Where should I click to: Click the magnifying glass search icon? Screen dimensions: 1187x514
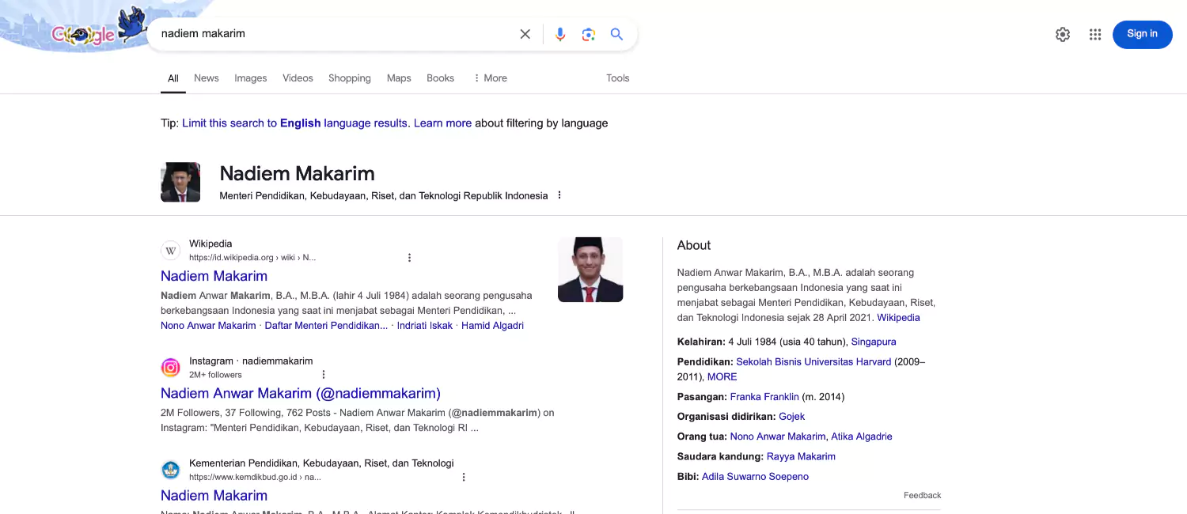click(x=616, y=34)
